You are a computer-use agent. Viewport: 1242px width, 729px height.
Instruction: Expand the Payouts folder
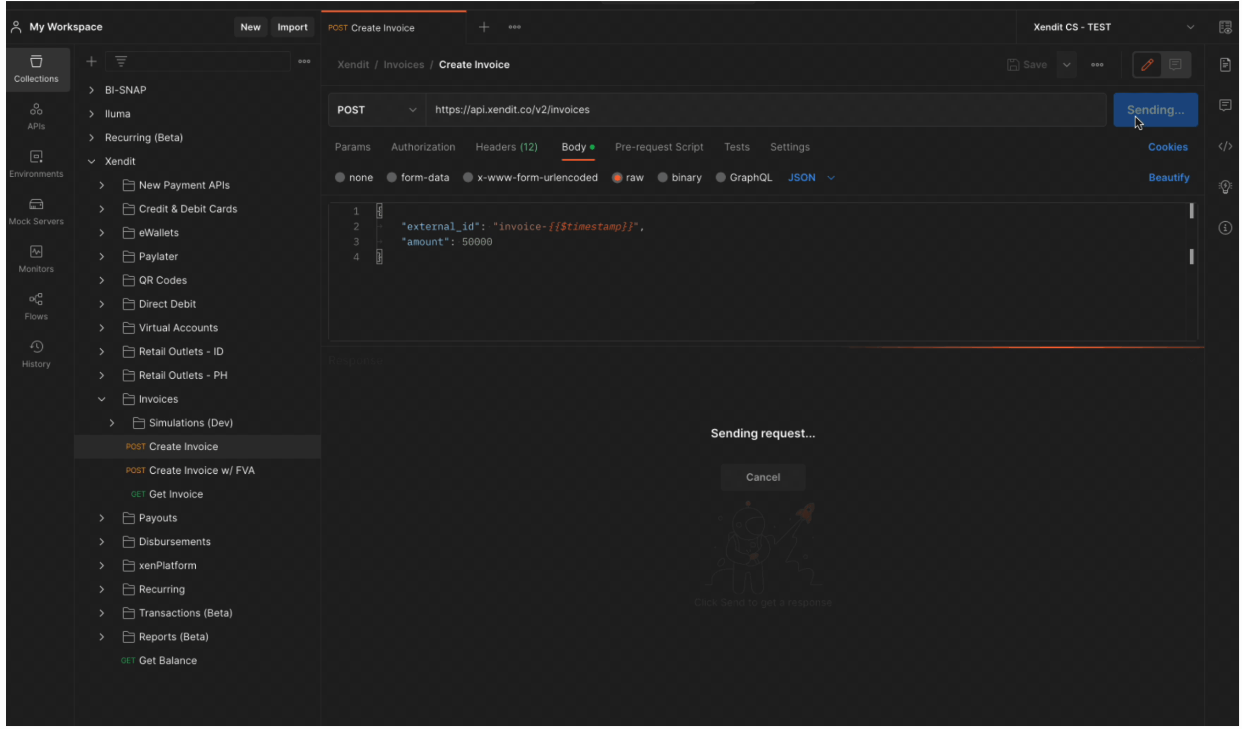pyautogui.click(x=101, y=518)
